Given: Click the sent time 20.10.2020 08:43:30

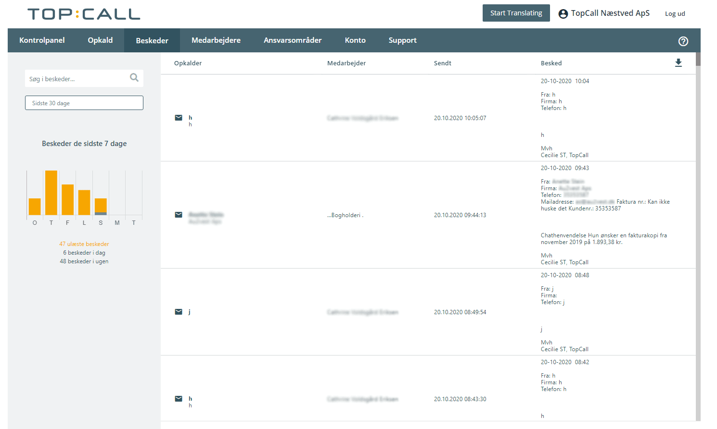Looking at the screenshot, I should [460, 399].
